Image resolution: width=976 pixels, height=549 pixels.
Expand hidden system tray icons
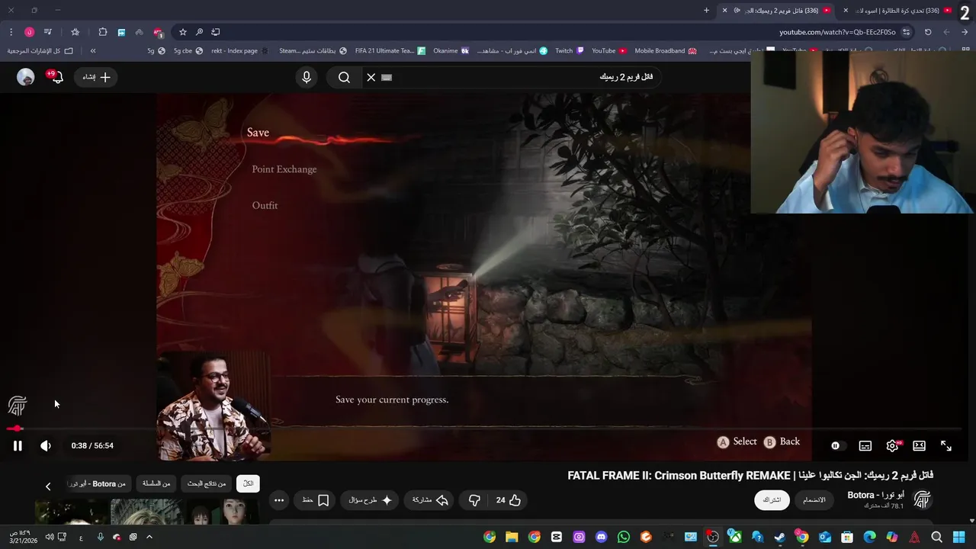pos(149,538)
